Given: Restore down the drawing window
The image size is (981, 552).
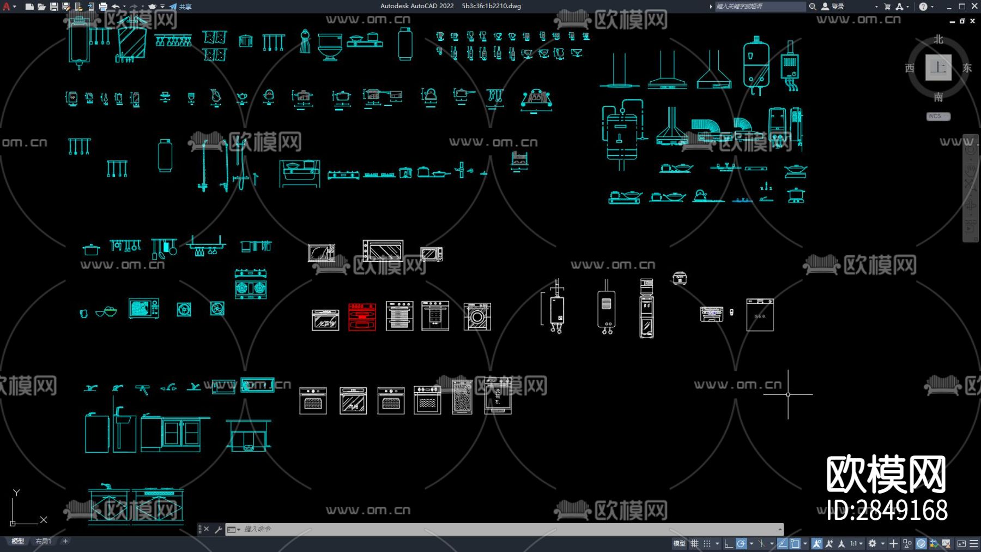Looking at the screenshot, I should tap(962, 21).
